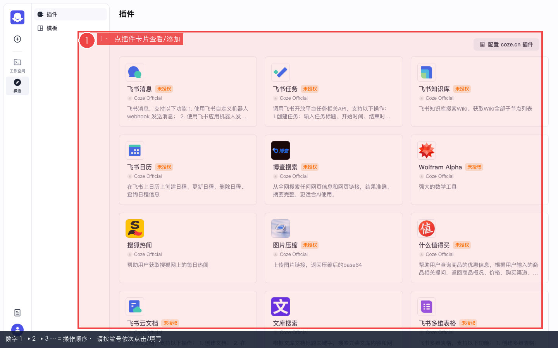Select the 插件 menu item
Image resolution: width=558 pixels, height=348 pixels.
click(x=70, y=14)
